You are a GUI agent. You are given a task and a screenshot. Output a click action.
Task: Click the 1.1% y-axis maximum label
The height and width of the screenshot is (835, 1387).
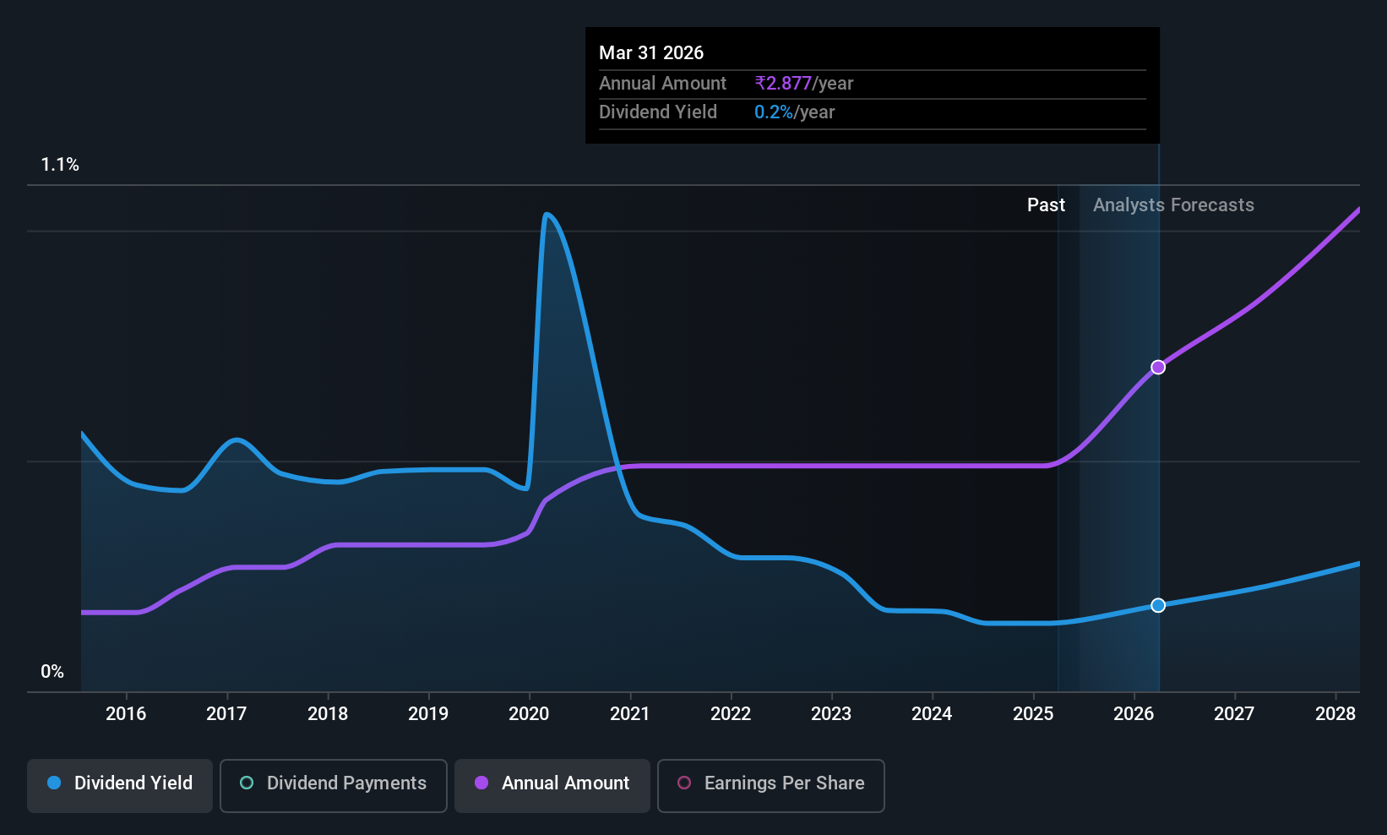pyautogui.click(x=60, y=165)
